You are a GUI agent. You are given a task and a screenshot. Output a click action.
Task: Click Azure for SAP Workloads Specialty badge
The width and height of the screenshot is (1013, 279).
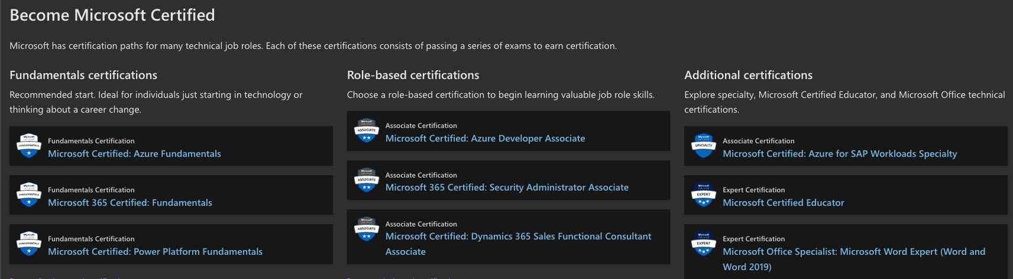coord(704,146)
